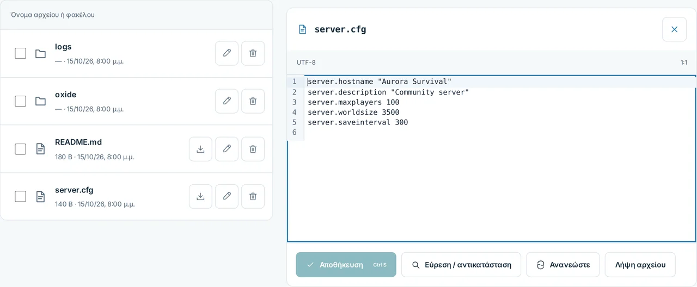Image resolution: width=697 pixels, height=287 pixels.
Task: Click the README.md file icon
Action: pos(40,149)
